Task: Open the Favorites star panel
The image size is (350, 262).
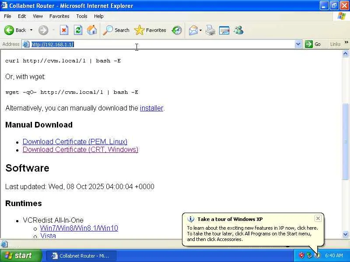Action: tap(150, 30)
